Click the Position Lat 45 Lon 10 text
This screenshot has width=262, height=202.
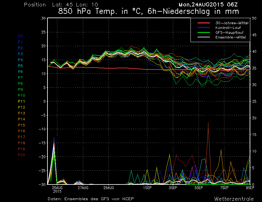(61, 5)
